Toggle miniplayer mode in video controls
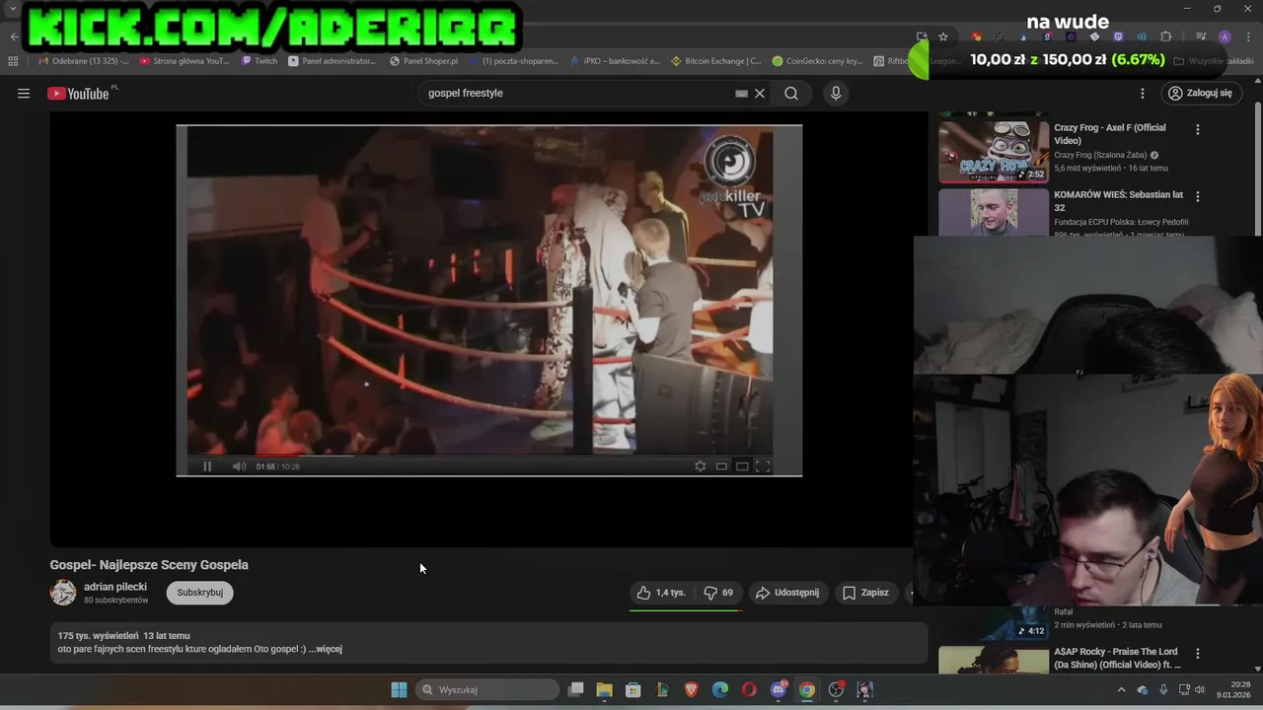The width and height of the screenshot is (1263, 710). pyautogui.click(x=721, y=466)
